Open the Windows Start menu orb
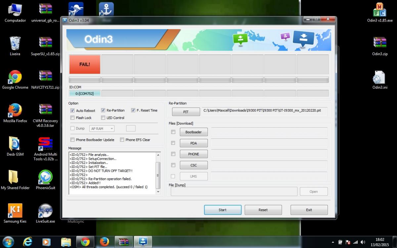This screenshot has width=397, height=248. (x=8, y=242)
